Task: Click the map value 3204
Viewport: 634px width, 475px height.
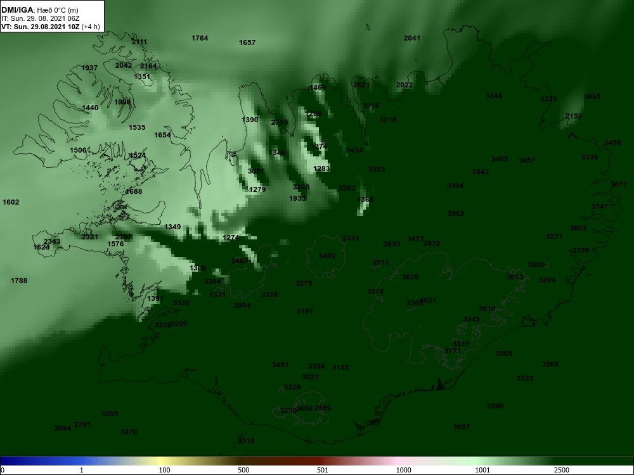Action: click(x=547, y=280)
